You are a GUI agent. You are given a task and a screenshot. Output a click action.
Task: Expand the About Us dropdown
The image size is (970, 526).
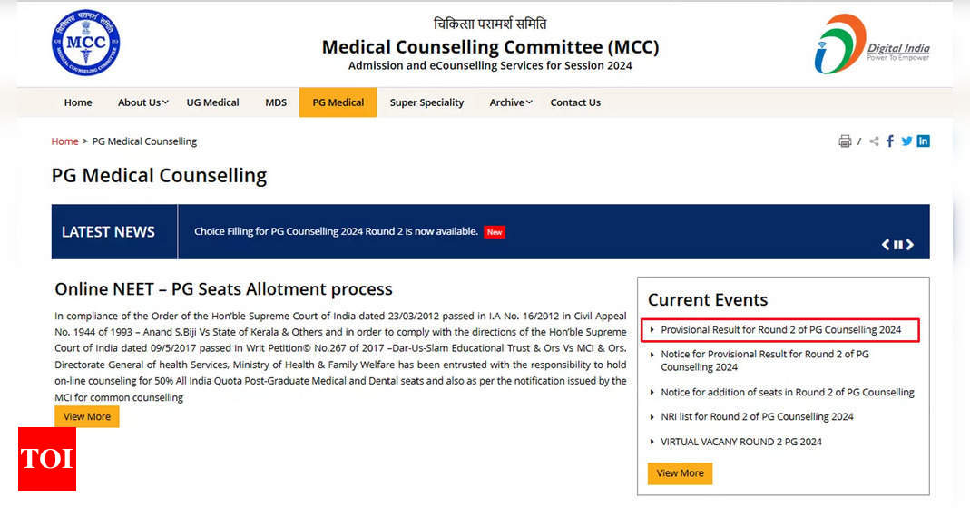coord(142,102)
